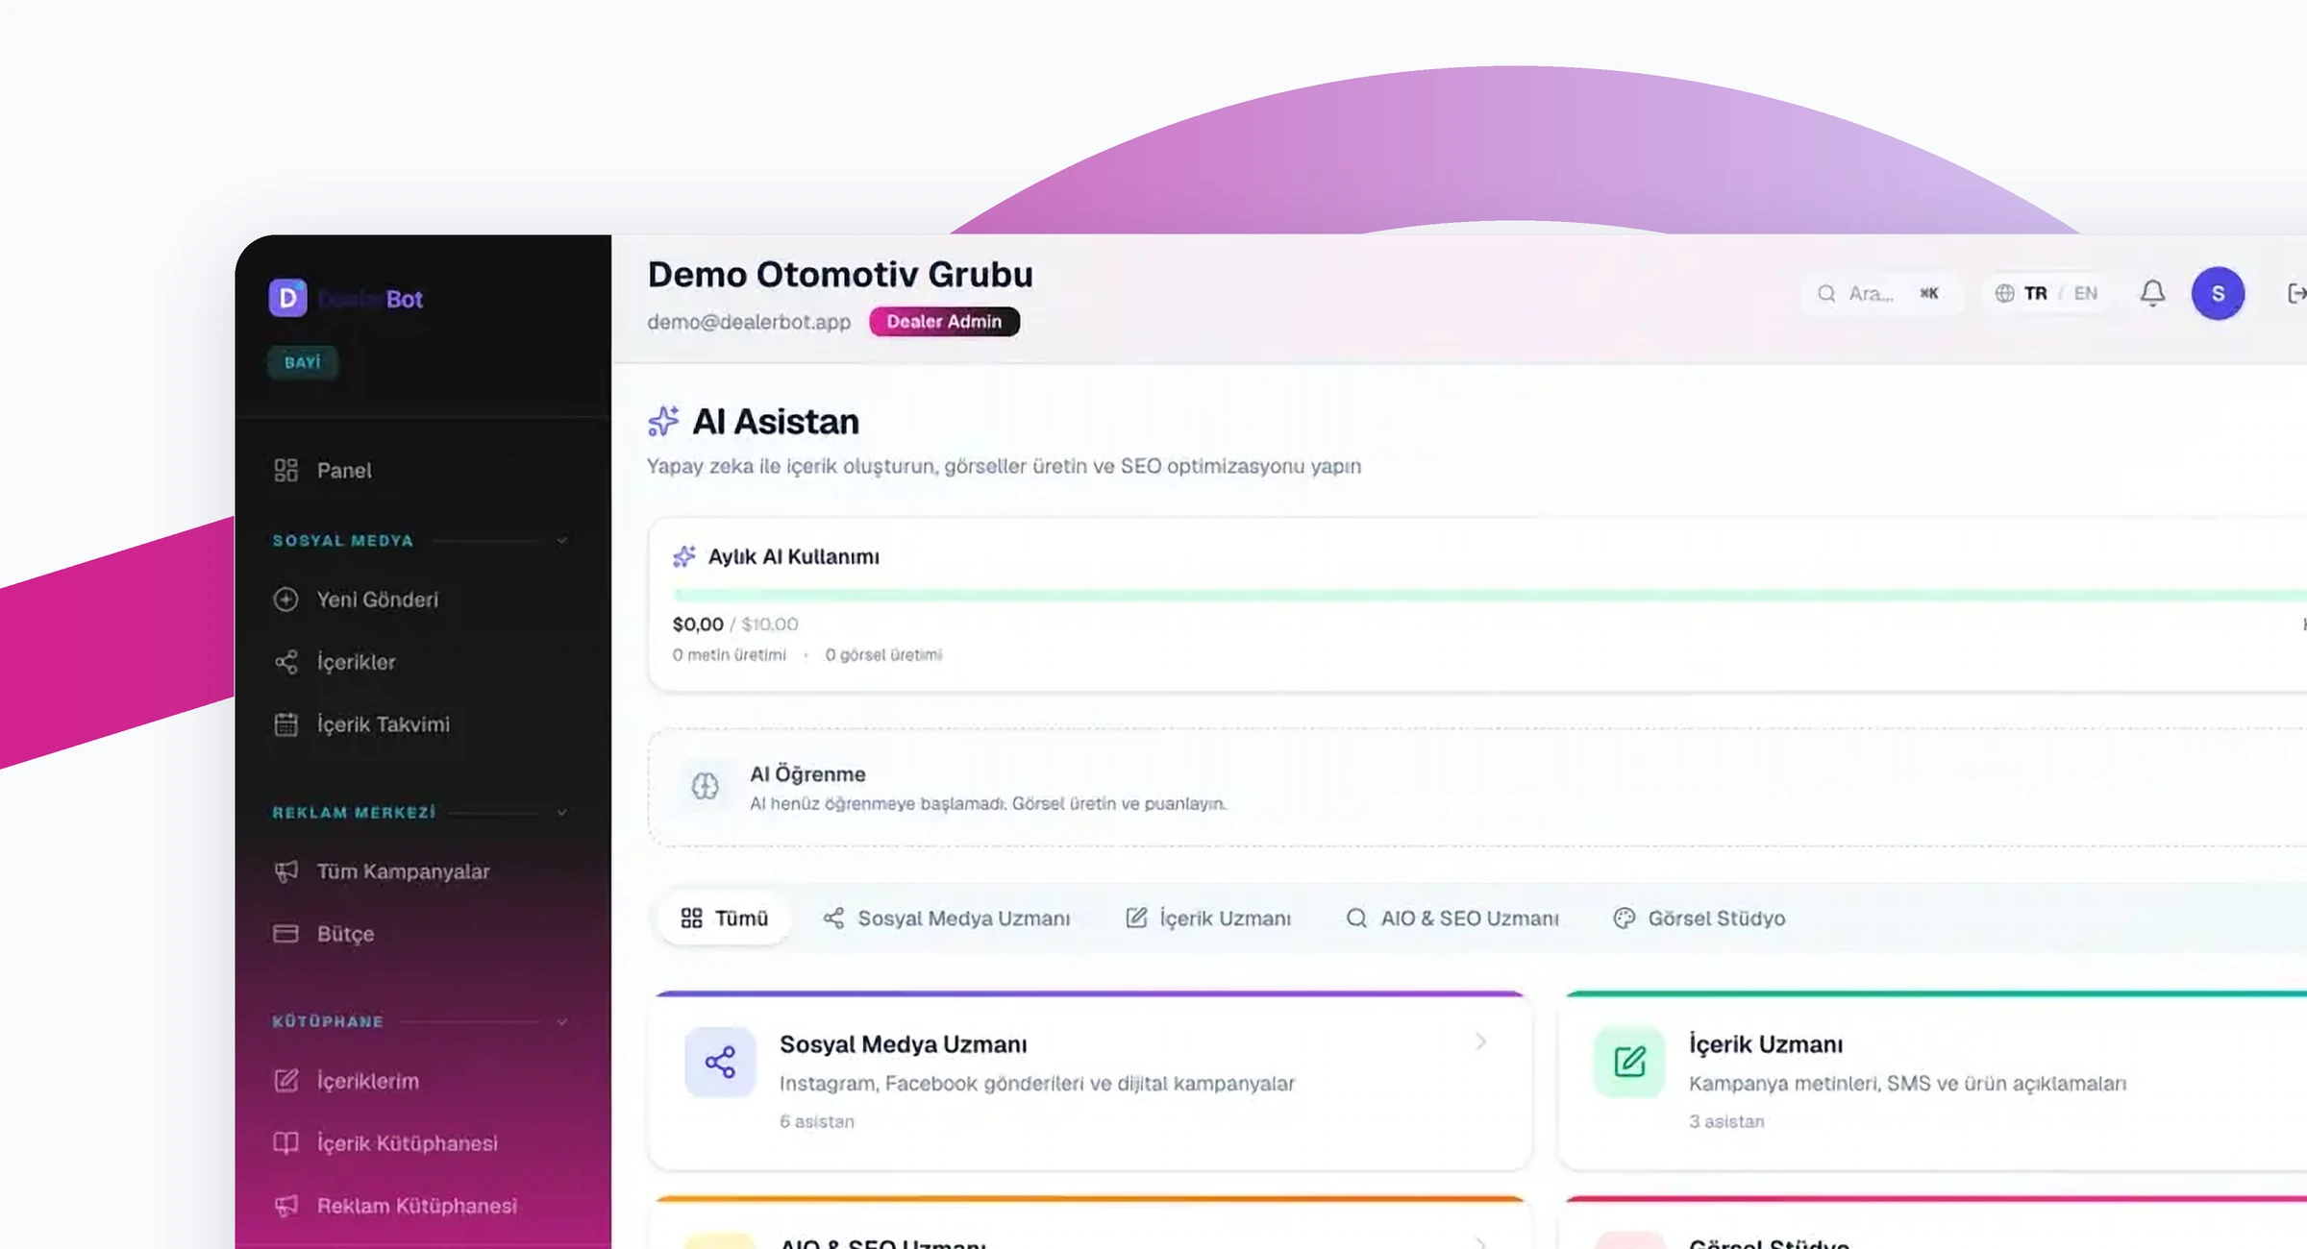Open the S user avatar

pos(2218,293)
